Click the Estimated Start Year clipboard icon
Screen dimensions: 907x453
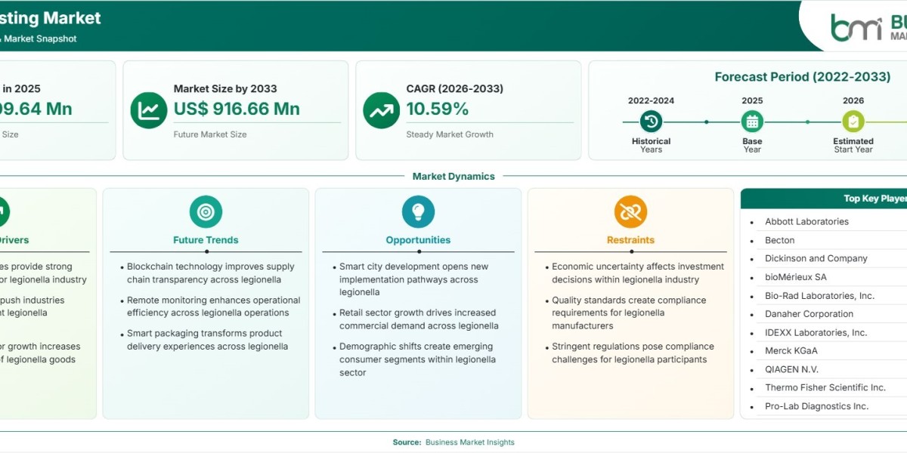click(x=853, y=121)
